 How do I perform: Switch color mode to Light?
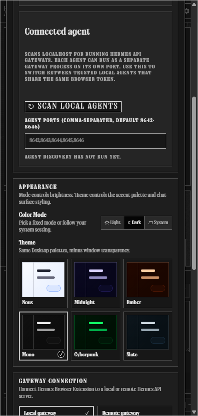113,223
